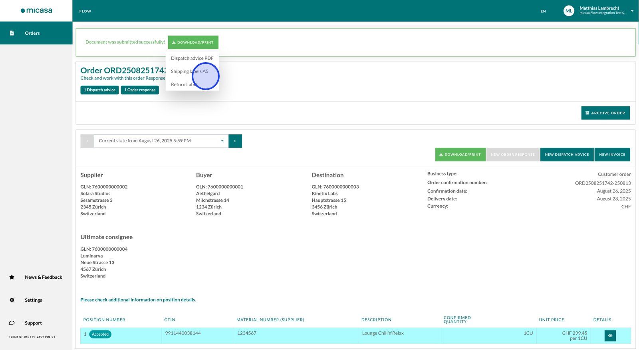Image resolution: width=639 pixels, height=350 pixels.
Task: Click GTIN value 9911440038144
Action: pos(183,333)
